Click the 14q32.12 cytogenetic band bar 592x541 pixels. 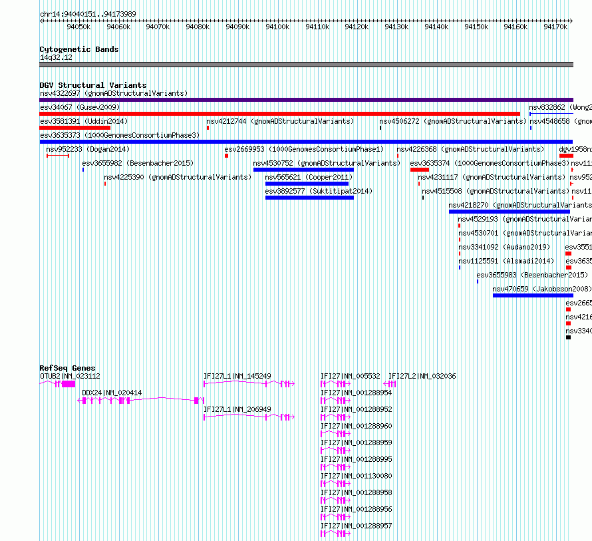(306, 65)
